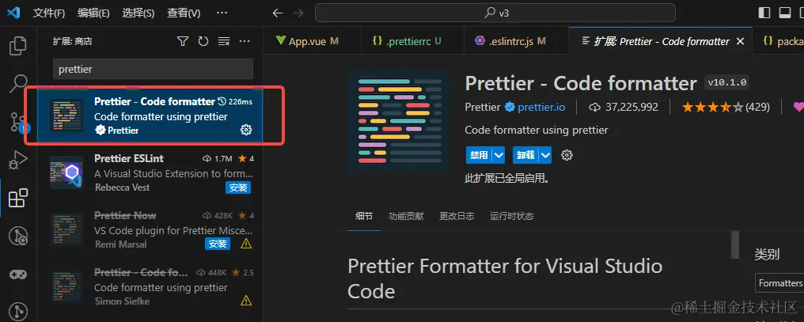The height and width of the screenshot is (322, 804).
Task: Go forward with the right arrow
Action: point(298,13)
